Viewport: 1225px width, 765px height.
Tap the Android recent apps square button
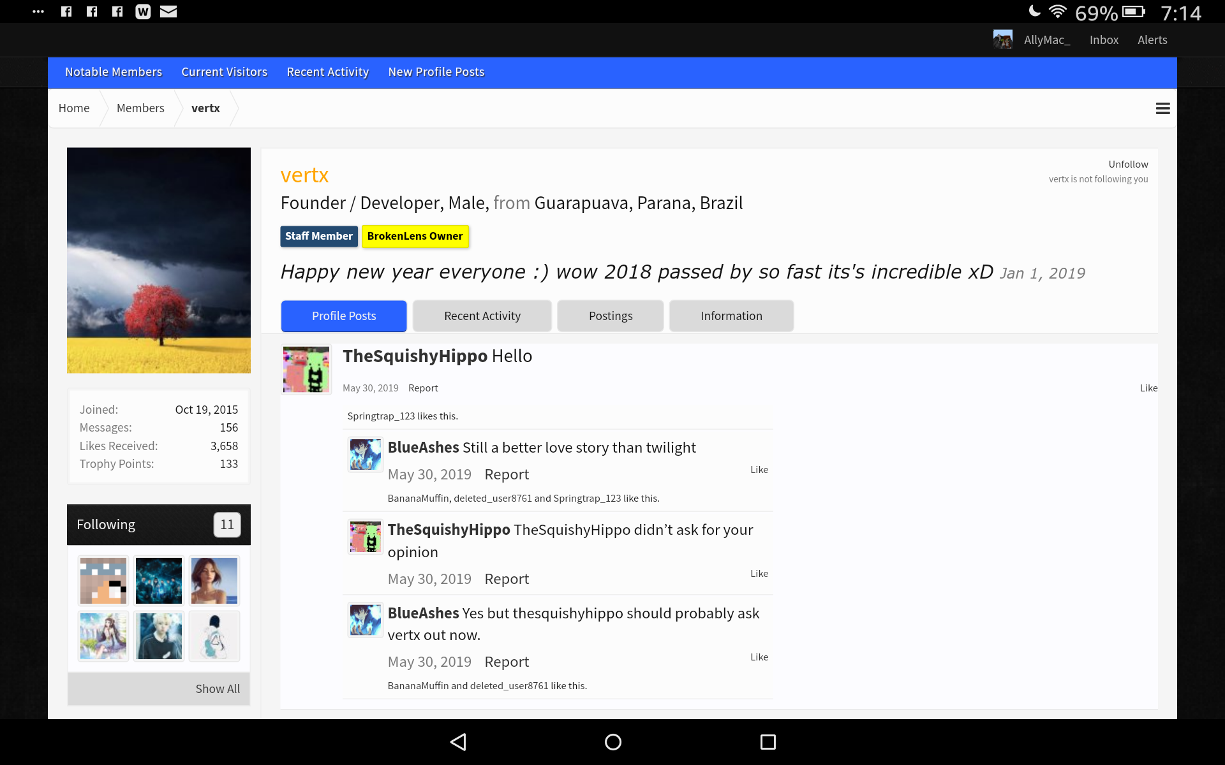(x=768, y=741)
